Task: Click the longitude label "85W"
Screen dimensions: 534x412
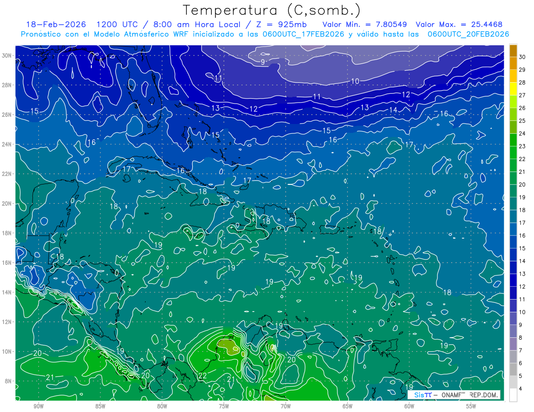Action: coord(100,407)
